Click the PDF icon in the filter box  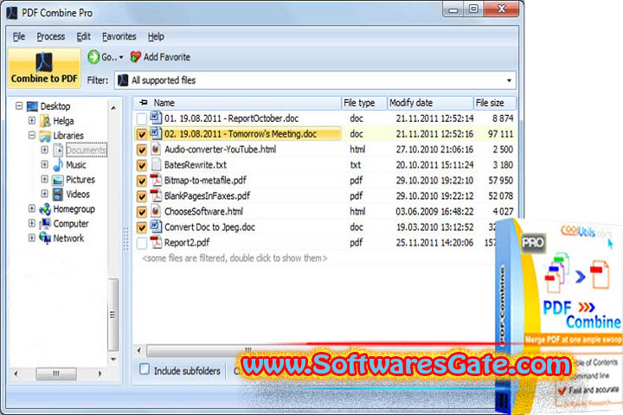coord(123,80)
